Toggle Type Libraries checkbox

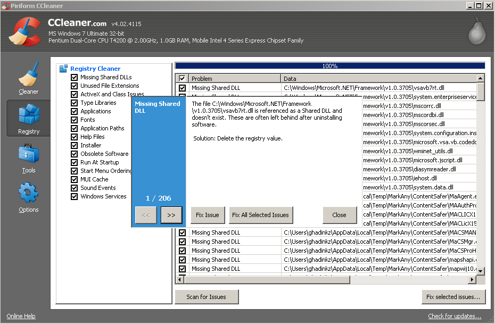[74, 103]
